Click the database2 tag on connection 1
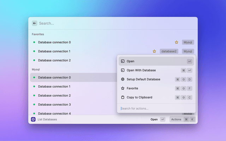The width and height of the screenshot is (226, 141). coord(169,51)
